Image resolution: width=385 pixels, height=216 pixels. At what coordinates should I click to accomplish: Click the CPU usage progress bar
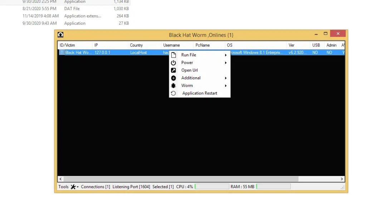click(212, 186)
